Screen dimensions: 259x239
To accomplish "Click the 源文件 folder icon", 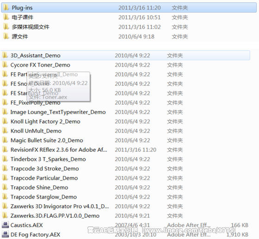I will pyautogui.click(x=6, y=36).
